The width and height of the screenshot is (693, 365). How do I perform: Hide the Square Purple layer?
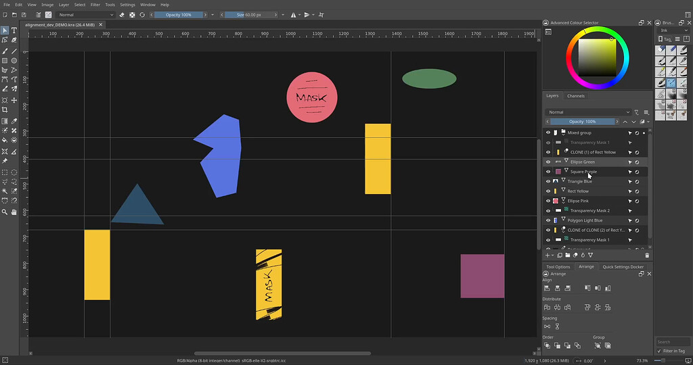[x=548, y=172]
